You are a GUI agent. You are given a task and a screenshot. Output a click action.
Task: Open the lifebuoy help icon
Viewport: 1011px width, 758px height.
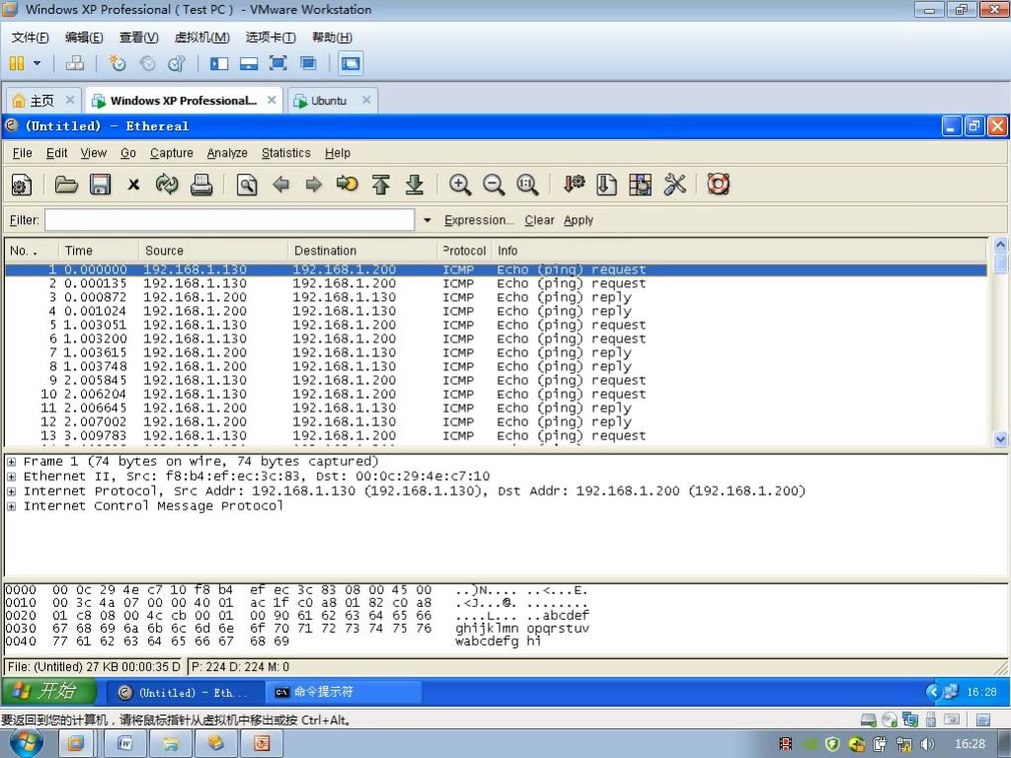(x=719, y=185)
